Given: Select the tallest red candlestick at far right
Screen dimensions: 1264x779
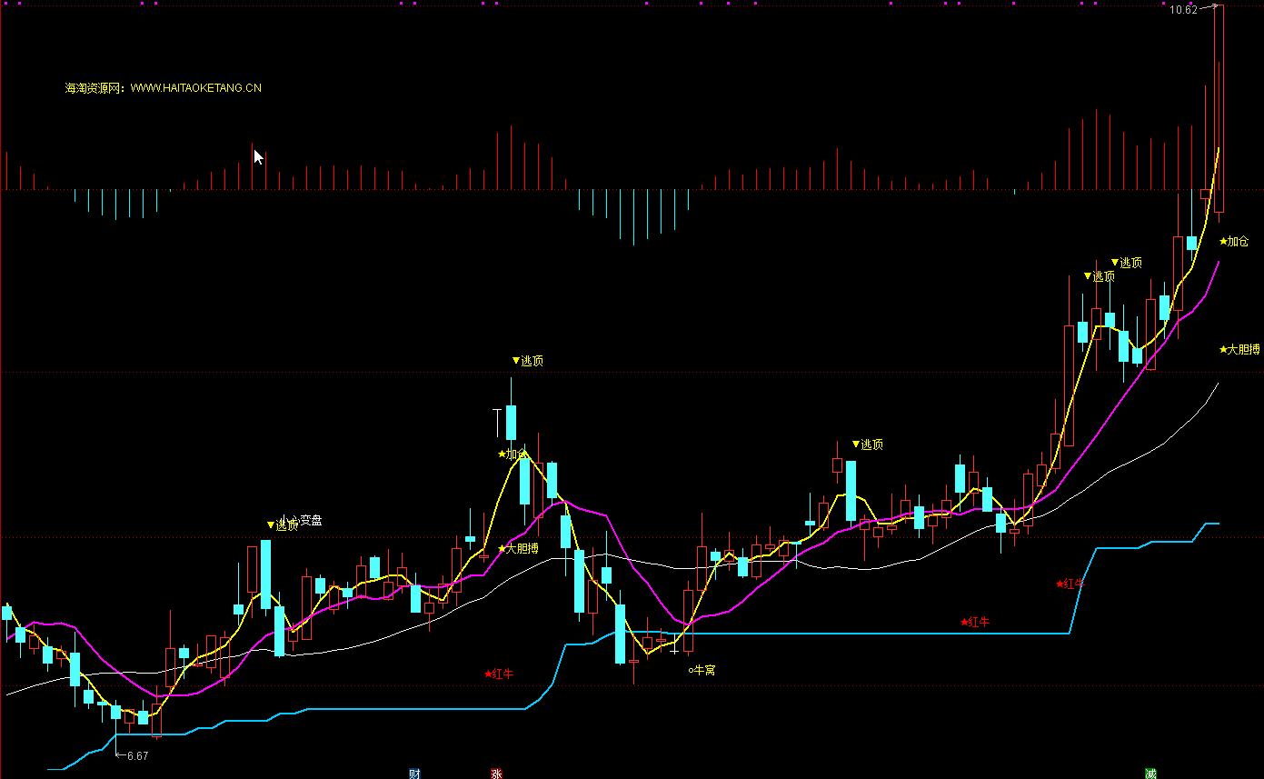Looking at the screenshot, I should 1219,109.
